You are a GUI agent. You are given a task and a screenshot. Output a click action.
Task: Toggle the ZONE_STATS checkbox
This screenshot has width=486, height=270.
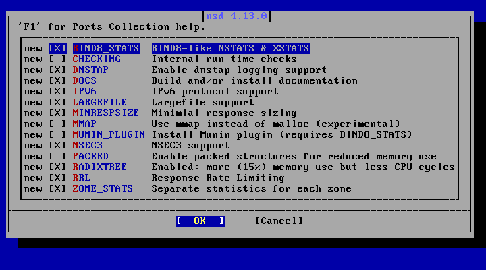point(57,189)
